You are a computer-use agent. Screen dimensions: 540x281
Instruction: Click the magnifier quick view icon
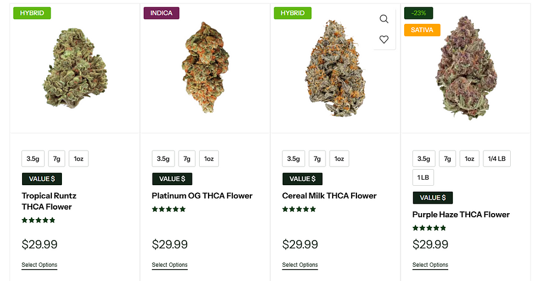pos(384,19)
